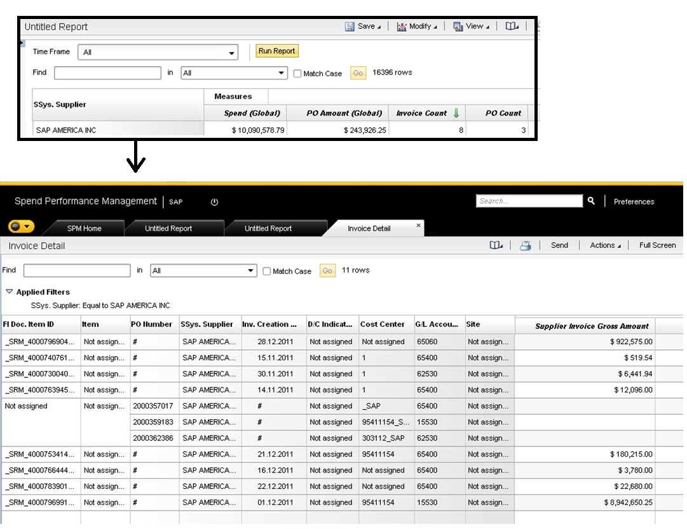Click the $ 180,215.00 amount cell
687x529 pixels.
585,454
